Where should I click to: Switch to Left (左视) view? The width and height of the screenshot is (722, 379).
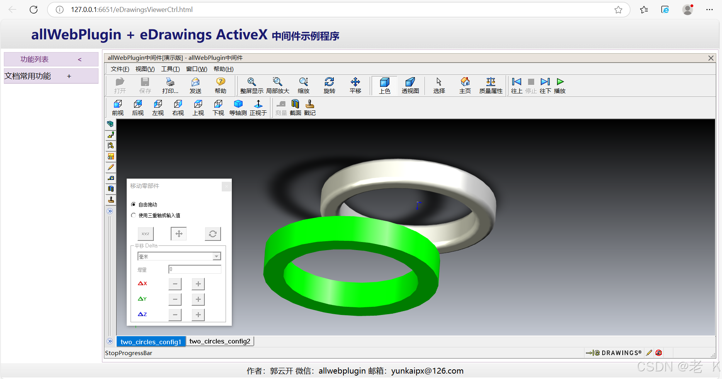tap(158, 107)
